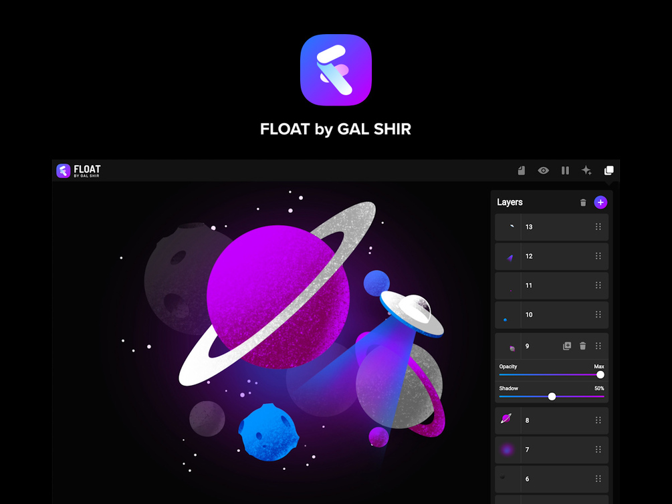Click the drag handle of layer 13

pyautogui.click(x=598, y=227)
